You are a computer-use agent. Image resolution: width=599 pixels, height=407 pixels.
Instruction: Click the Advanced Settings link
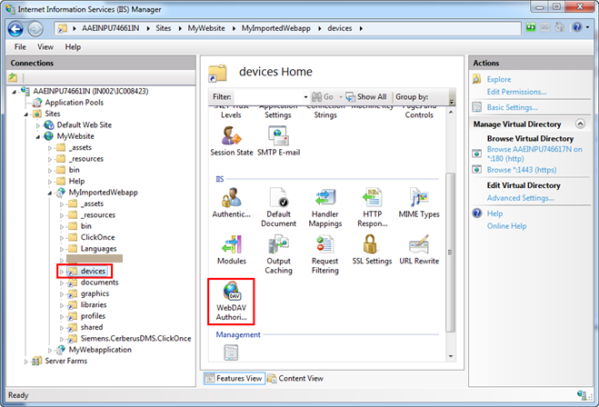(520, 198)
